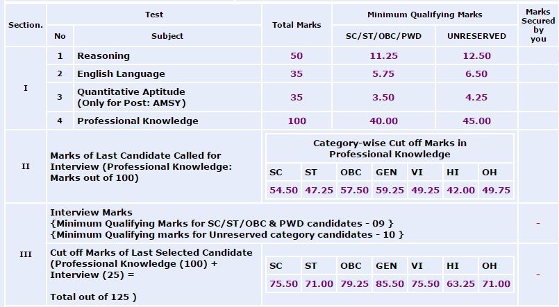Click the 12.50 unreserved Reasoning cutoff

[x=476, y=55]
